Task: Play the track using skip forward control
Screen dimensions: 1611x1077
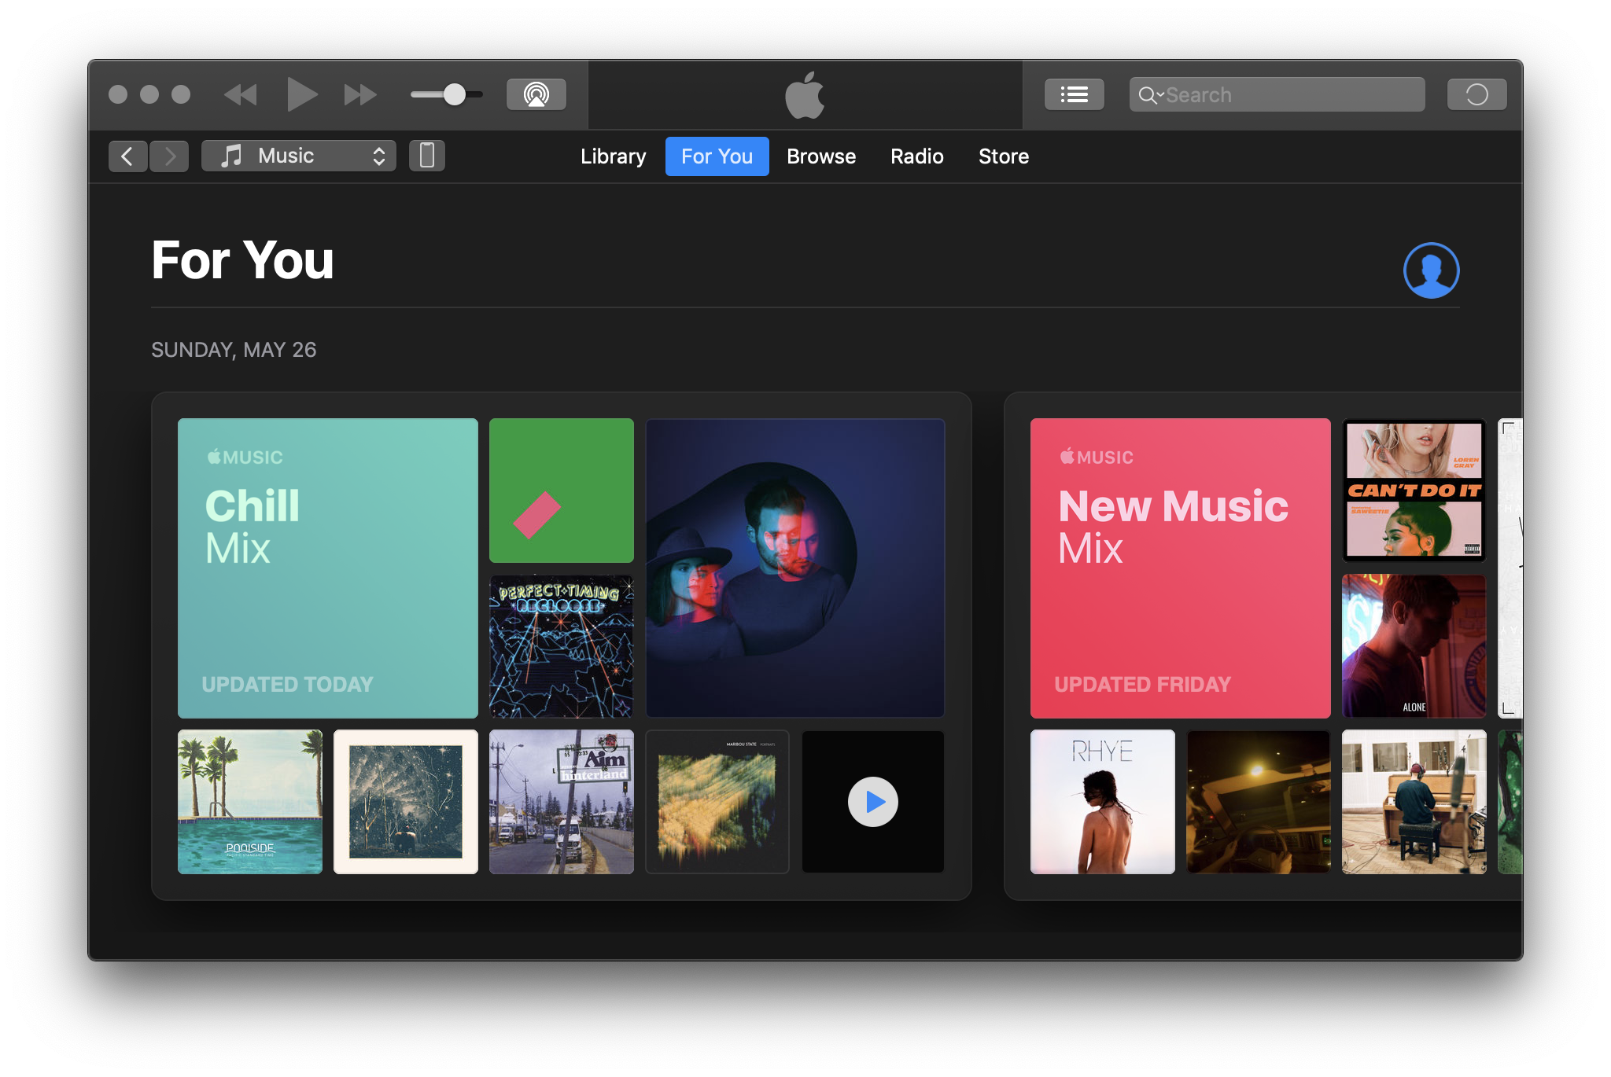Action: pyautogui.click(x=360, y=94)
